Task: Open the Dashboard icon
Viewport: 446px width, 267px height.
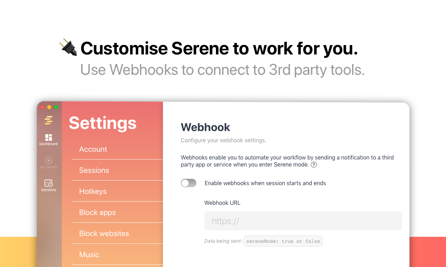Action: point(48,138)
